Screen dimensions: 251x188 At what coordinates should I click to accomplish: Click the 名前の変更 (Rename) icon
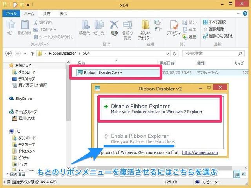pyautogui.click(x=127, y=28)
